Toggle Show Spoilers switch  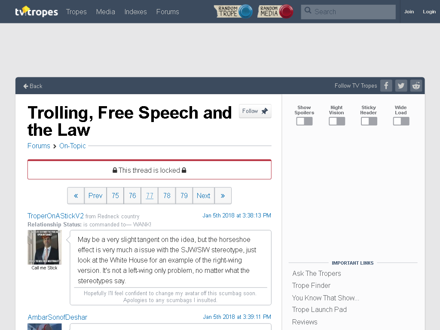(304, 121)
